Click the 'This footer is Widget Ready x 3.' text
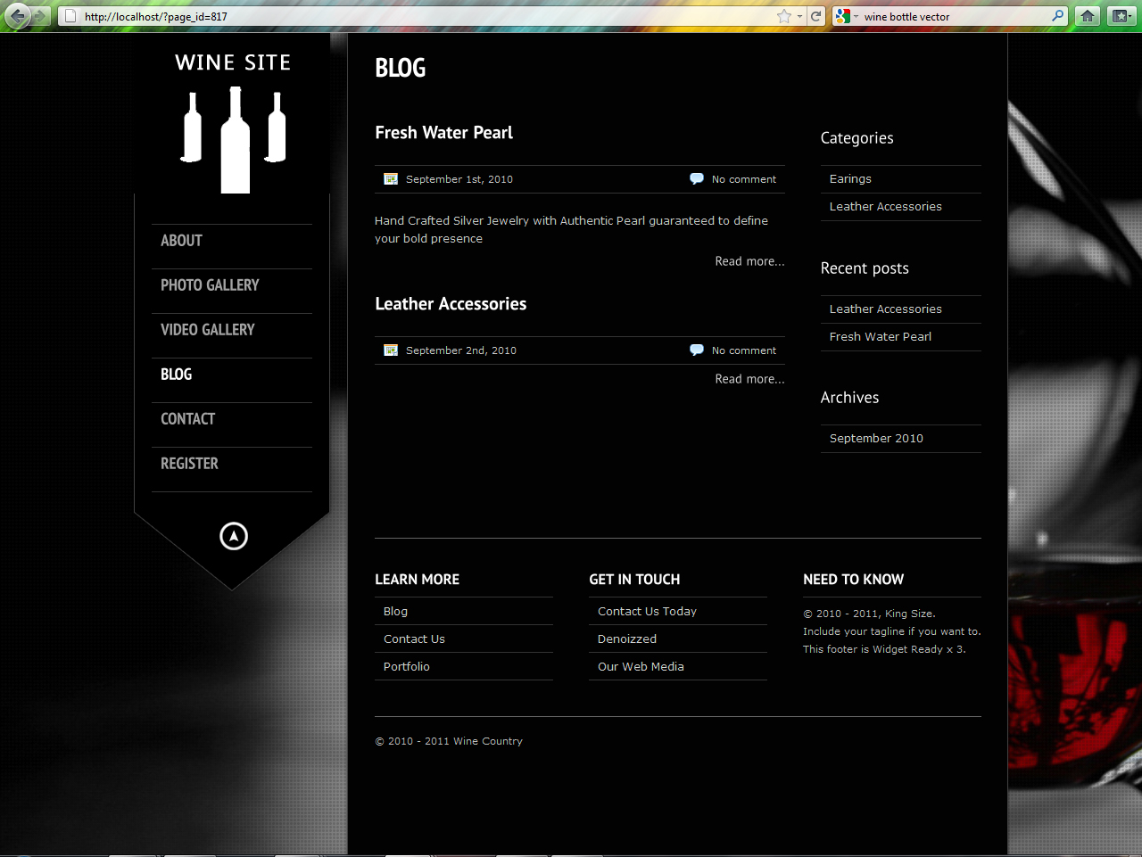1142x857 pixels. tap(884, 649)
